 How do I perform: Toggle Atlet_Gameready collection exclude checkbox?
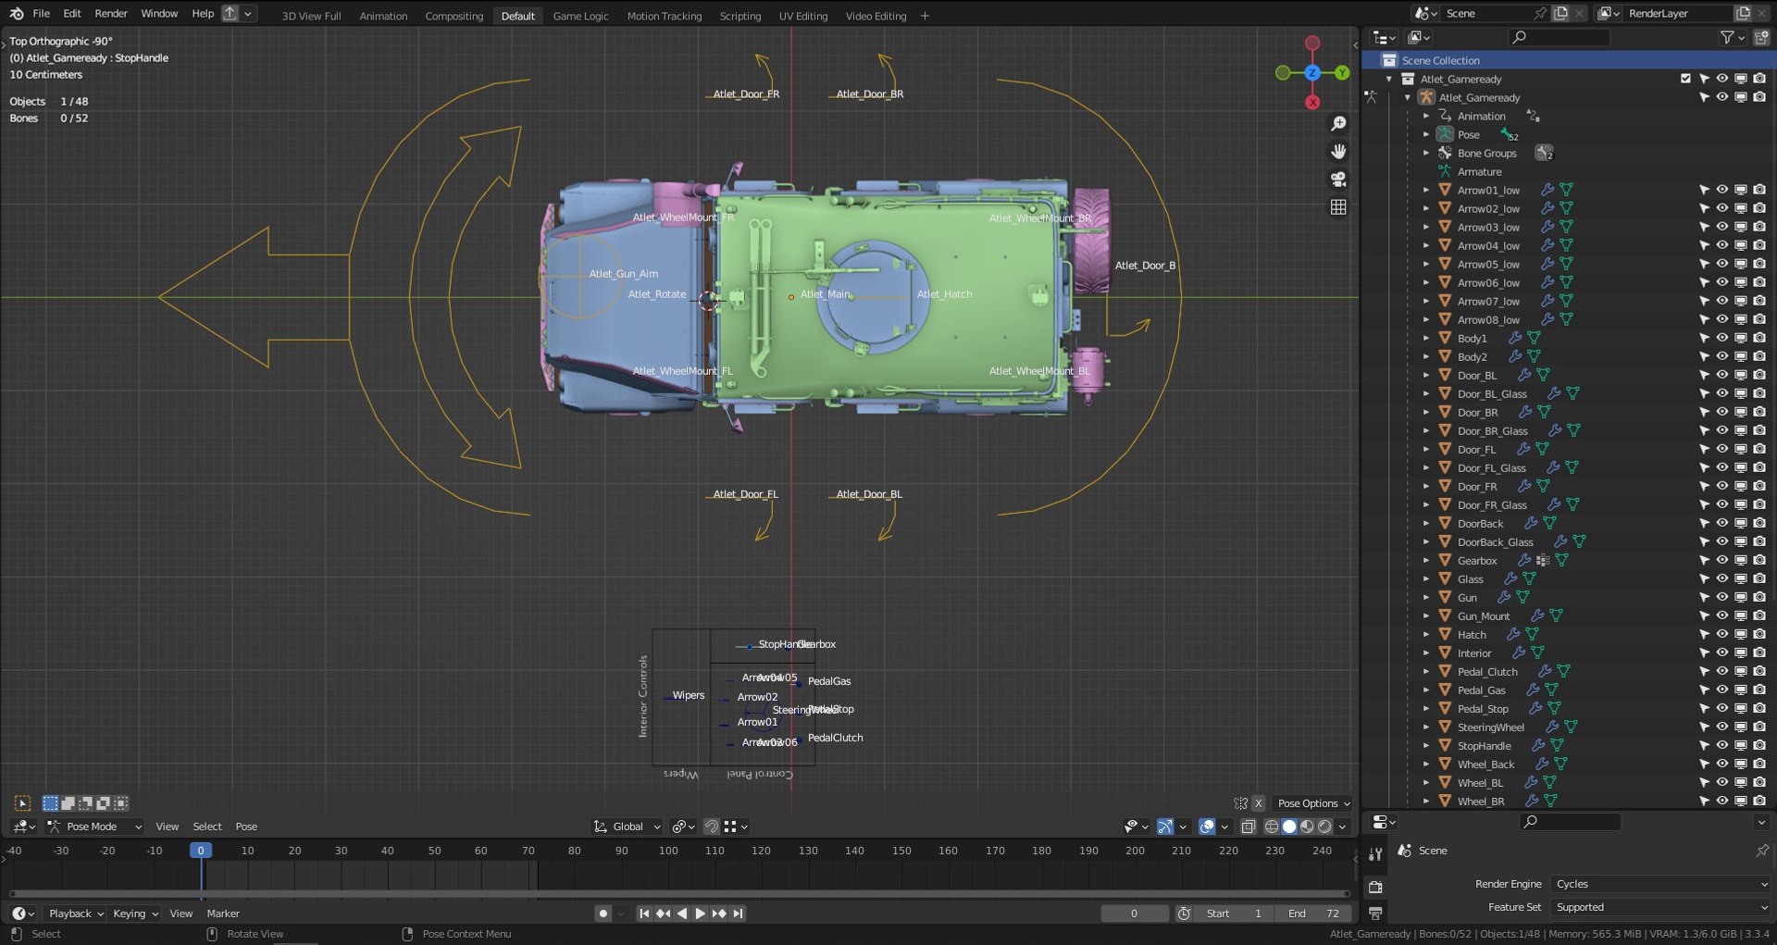1685,79
